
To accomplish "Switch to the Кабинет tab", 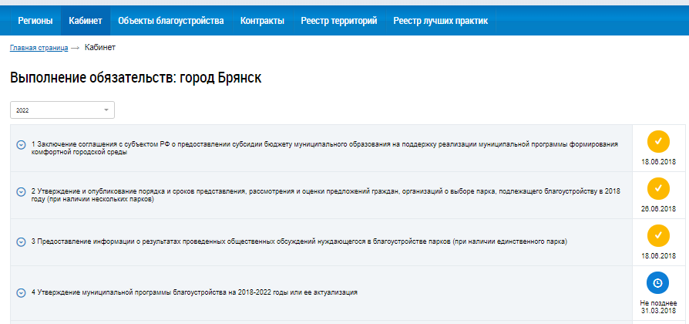I will tap(85, 21).
